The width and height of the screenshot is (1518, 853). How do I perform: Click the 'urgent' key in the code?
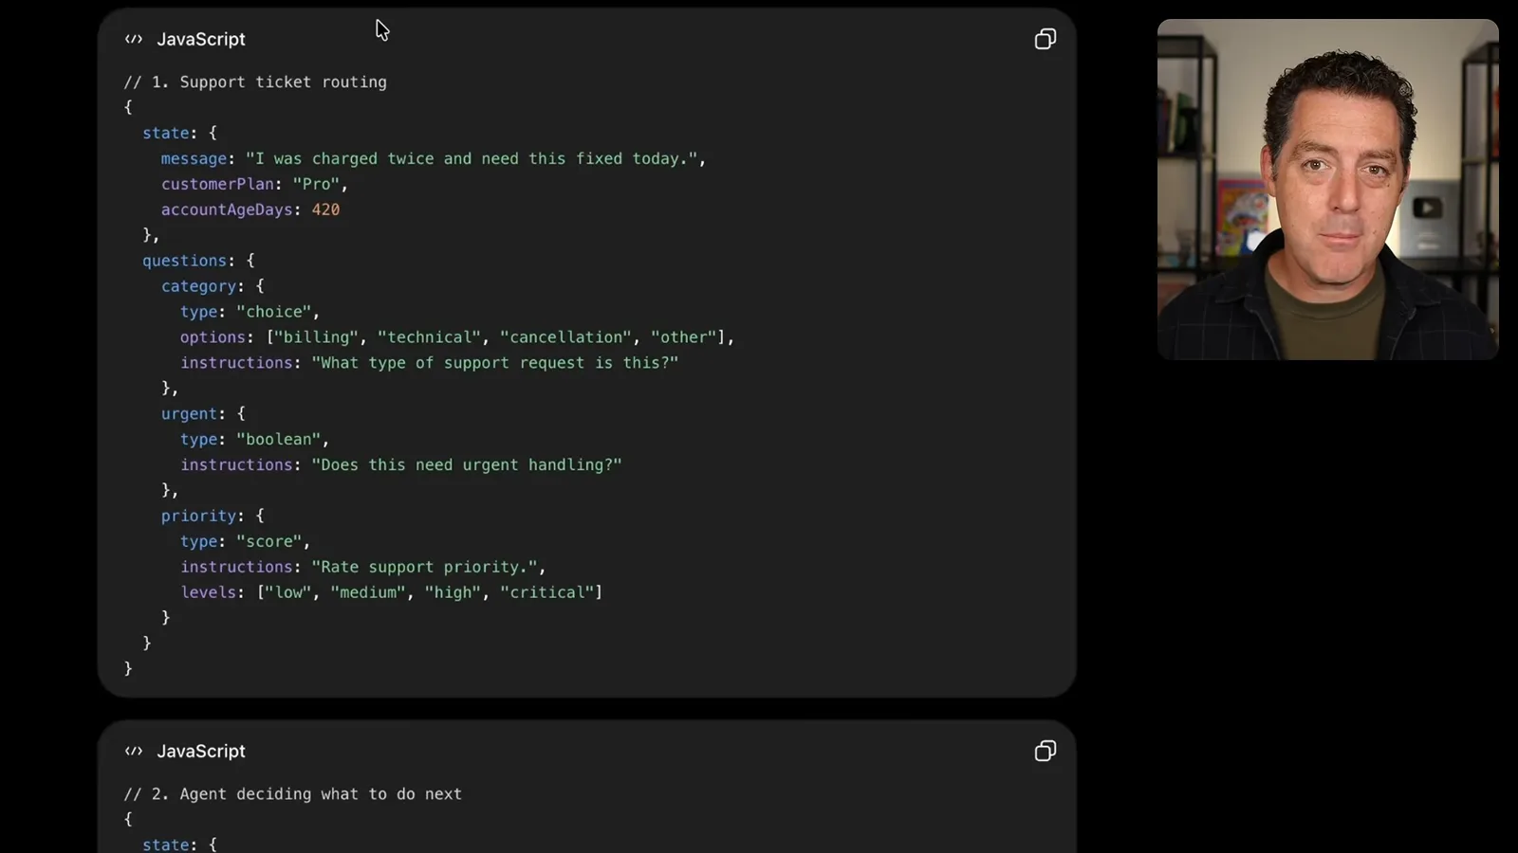point(190,414)
